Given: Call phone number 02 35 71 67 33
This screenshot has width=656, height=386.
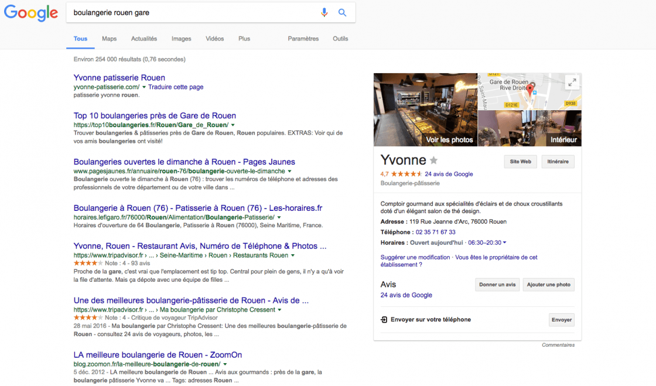Looking at the screenshot, I should pos(436,232).
